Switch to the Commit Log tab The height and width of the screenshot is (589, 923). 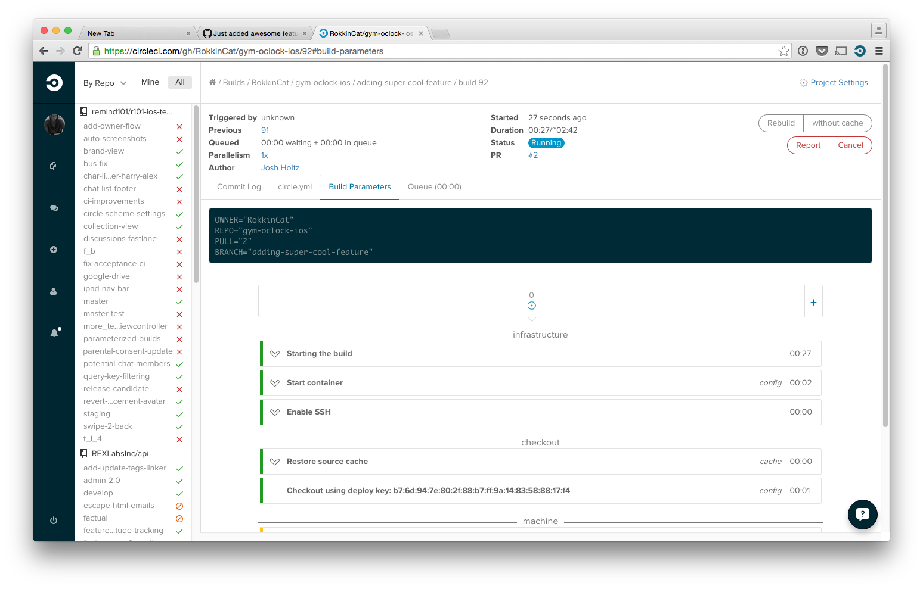[239, 187]
